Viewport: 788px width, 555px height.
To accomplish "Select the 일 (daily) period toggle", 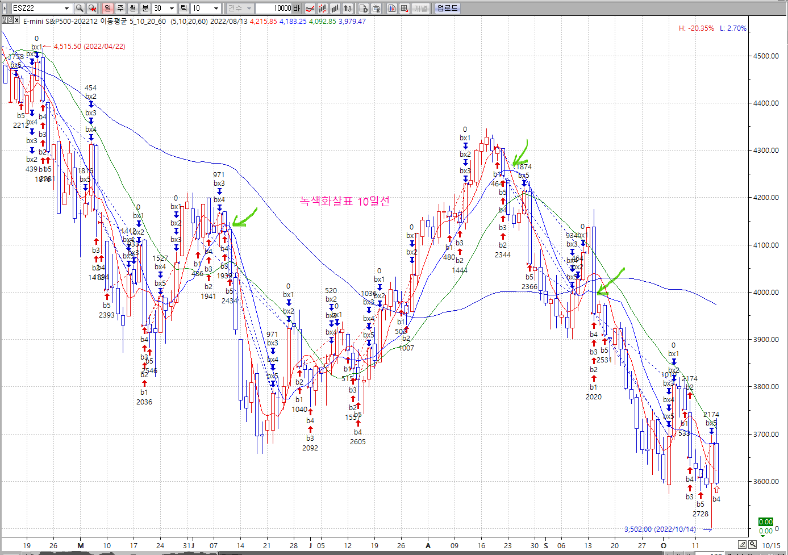I will (x=108, y=8).
